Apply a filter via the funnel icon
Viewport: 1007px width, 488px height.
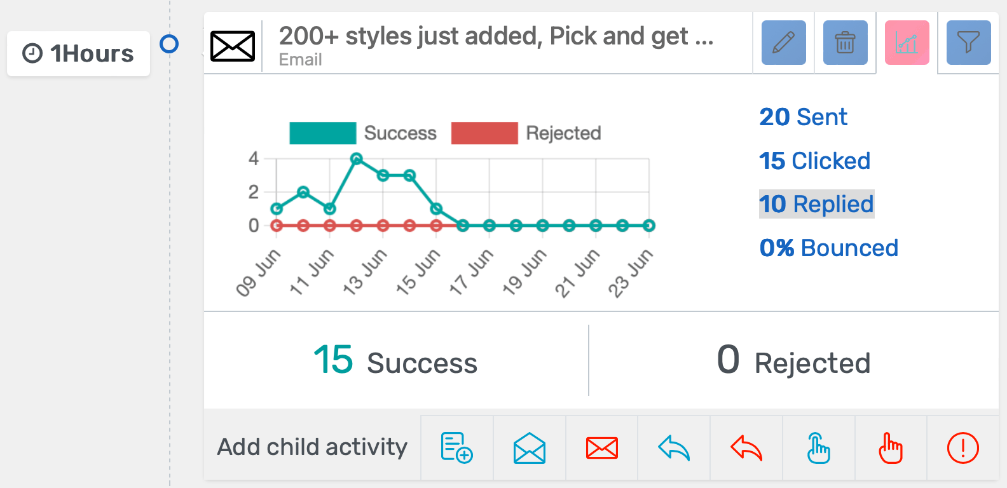968,43
